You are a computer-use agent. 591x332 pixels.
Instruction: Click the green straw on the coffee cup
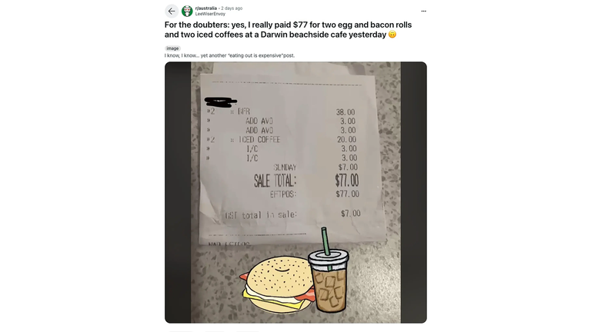tap(326, 241)
